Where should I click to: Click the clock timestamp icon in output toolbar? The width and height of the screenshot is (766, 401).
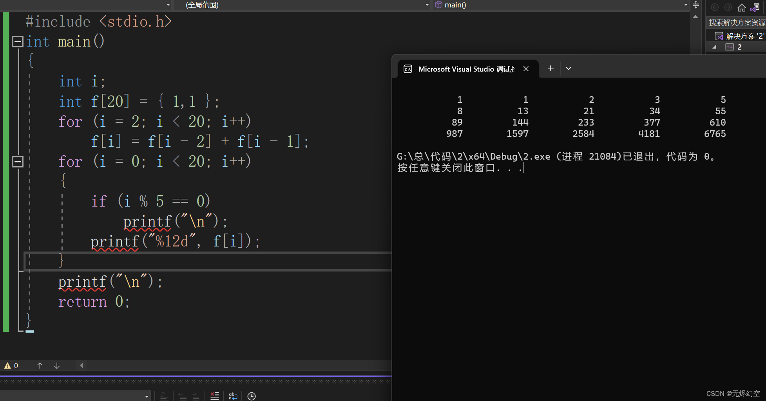point(252,396)
